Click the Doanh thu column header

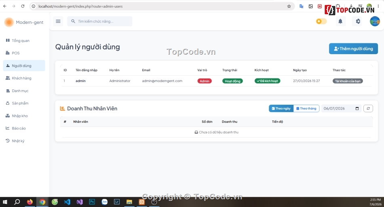click(230, 122)
